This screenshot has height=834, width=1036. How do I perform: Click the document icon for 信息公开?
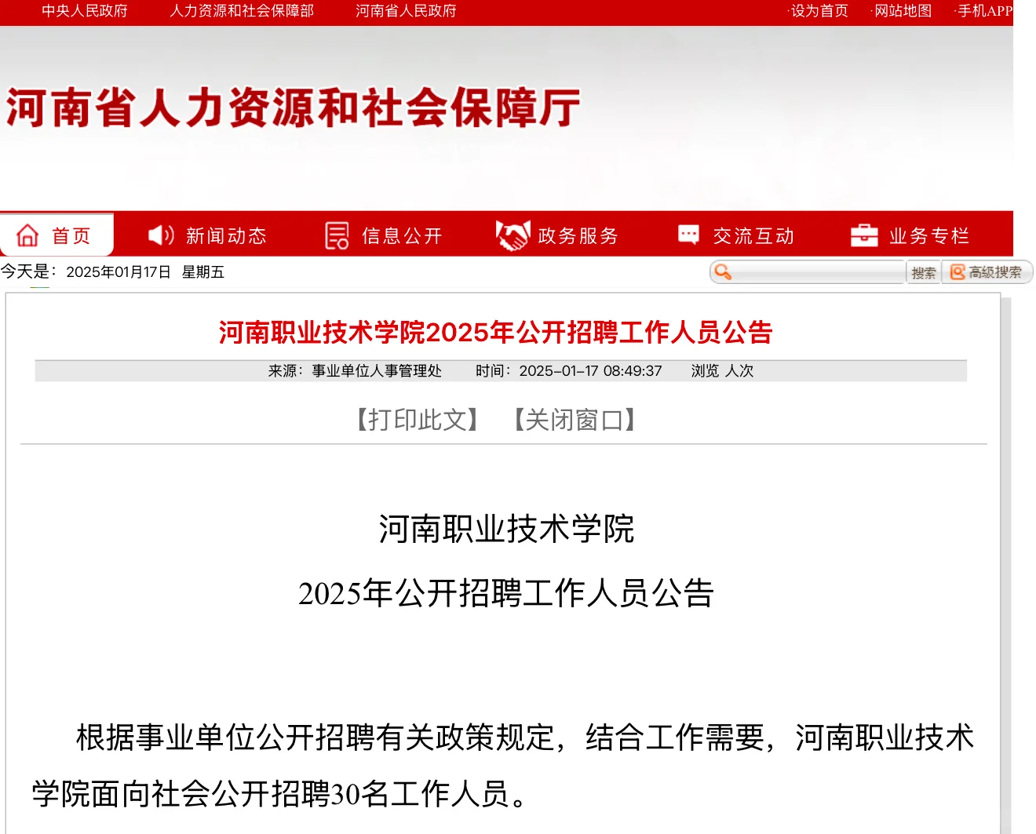[x=335, y=235]
